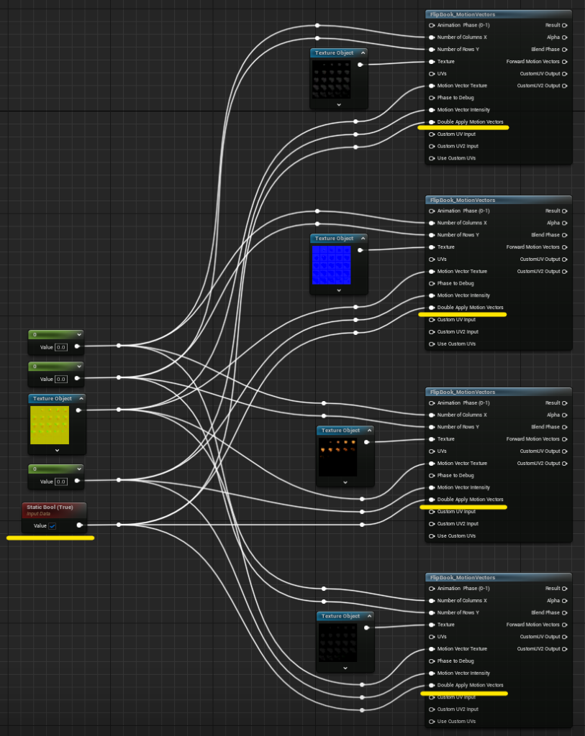The height and width of the screenshot is (736, 585).
Task: Click CustomUV Output pin on topmost FlipBook node
Action: (x=565, y=74)
